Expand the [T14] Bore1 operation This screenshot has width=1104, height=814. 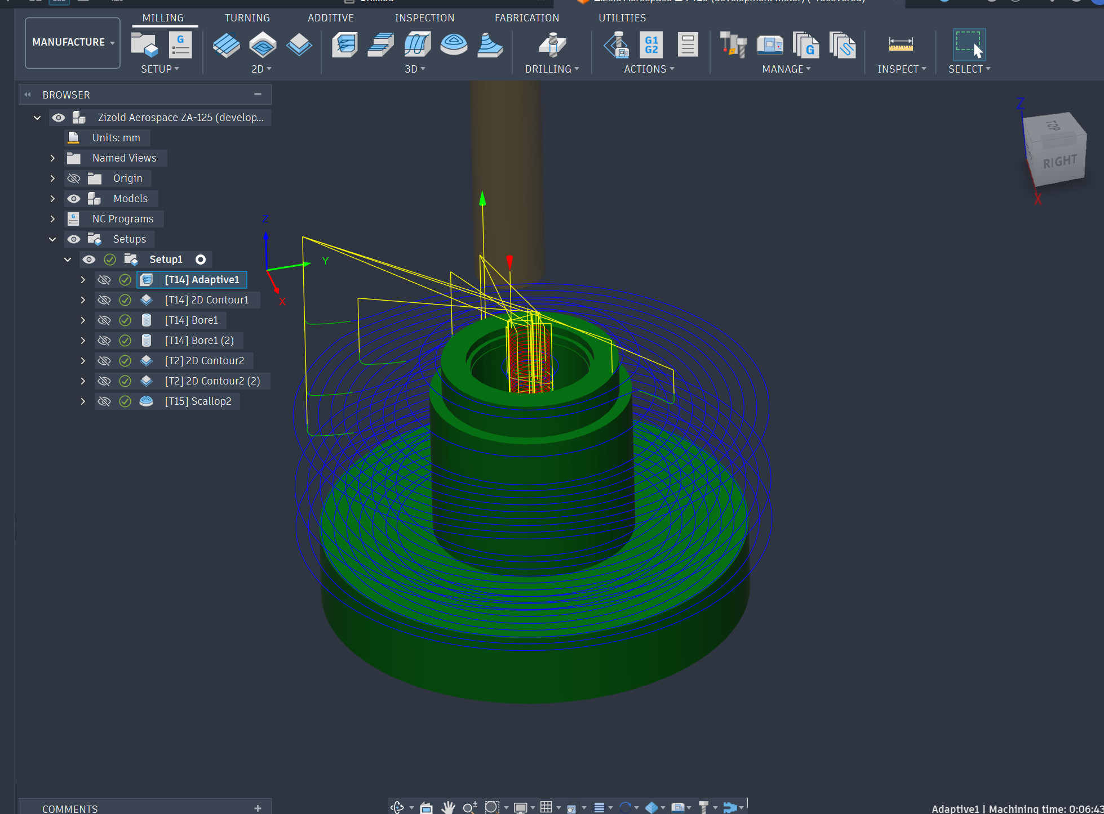(83, 320)
